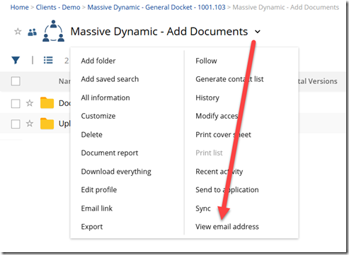Sort by the Name column header
Screen dimensions: 349x255
pos(64,81)
